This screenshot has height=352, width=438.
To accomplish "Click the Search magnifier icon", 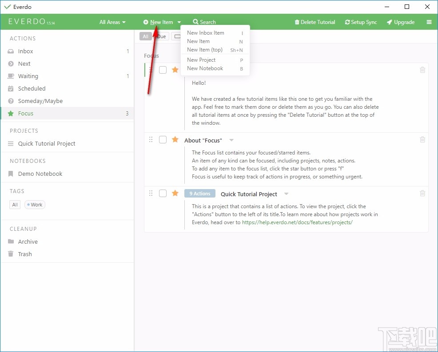I will (195, 22).
